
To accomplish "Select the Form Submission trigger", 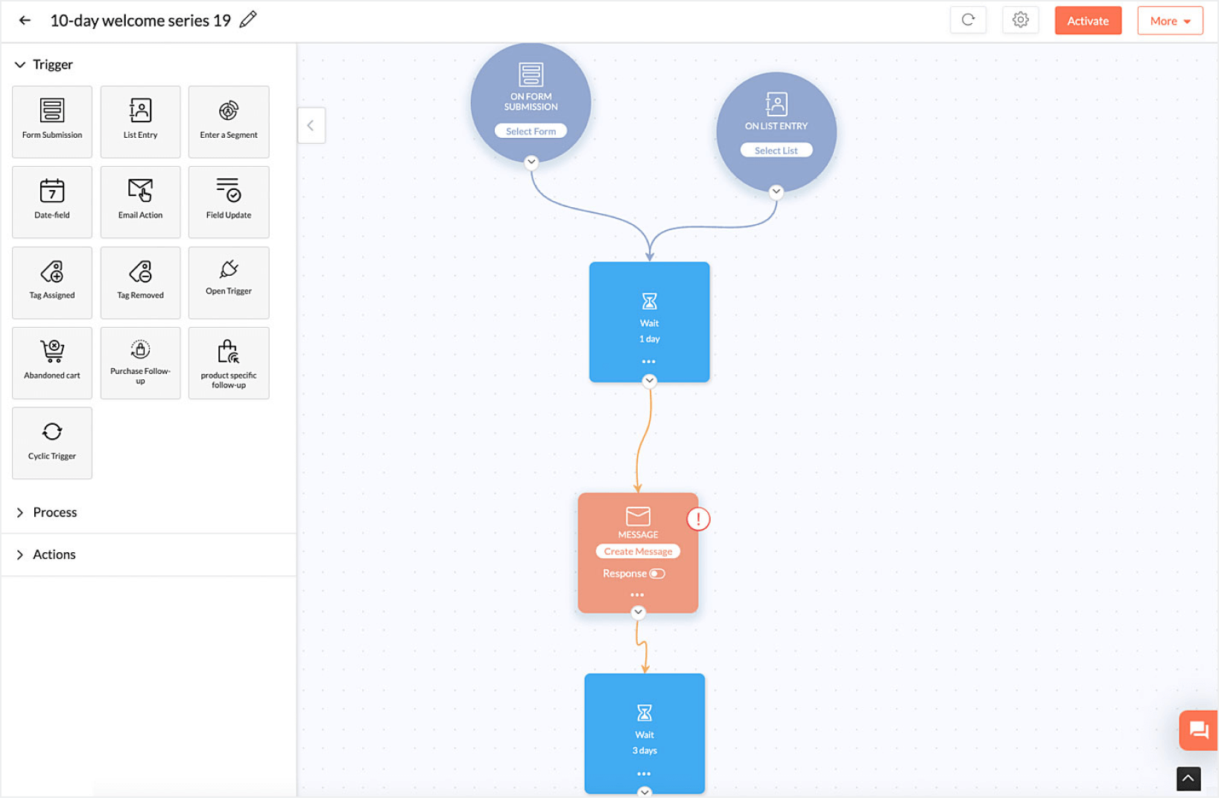I will coord(52,121).
